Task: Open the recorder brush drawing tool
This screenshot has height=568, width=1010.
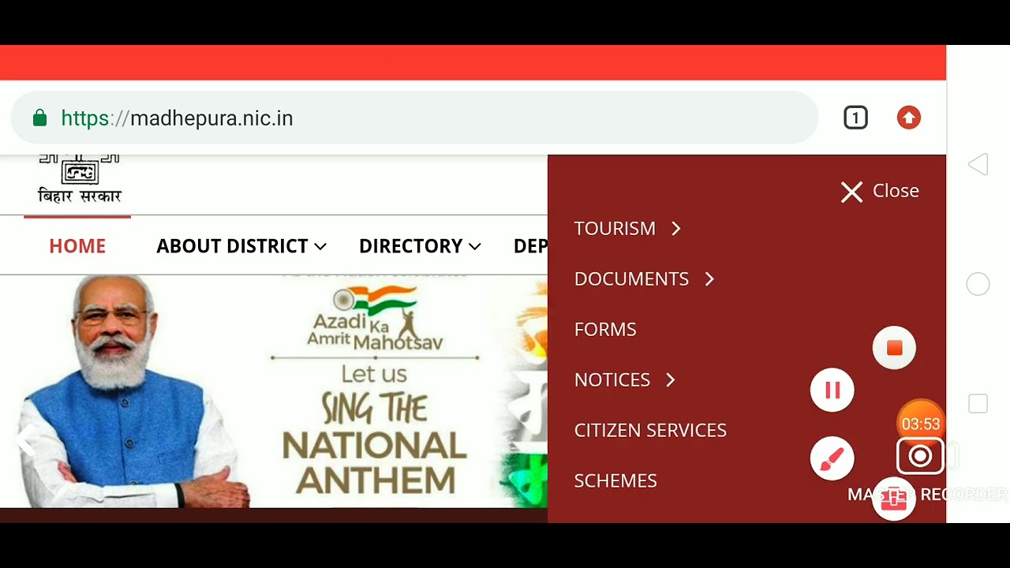Action: click(x=832, y=458)
